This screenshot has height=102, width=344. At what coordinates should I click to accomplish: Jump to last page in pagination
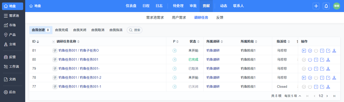click(334, 96)
